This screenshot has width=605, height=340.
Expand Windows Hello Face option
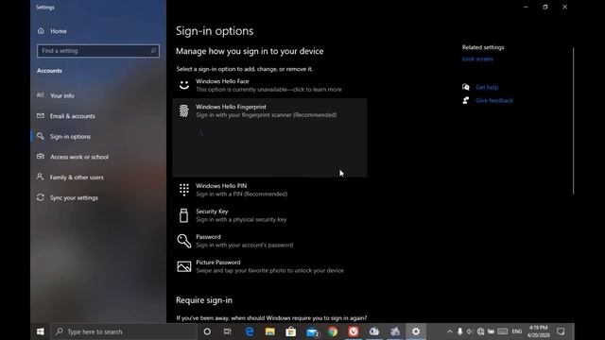pyautogui.click(x=269, y=85)
